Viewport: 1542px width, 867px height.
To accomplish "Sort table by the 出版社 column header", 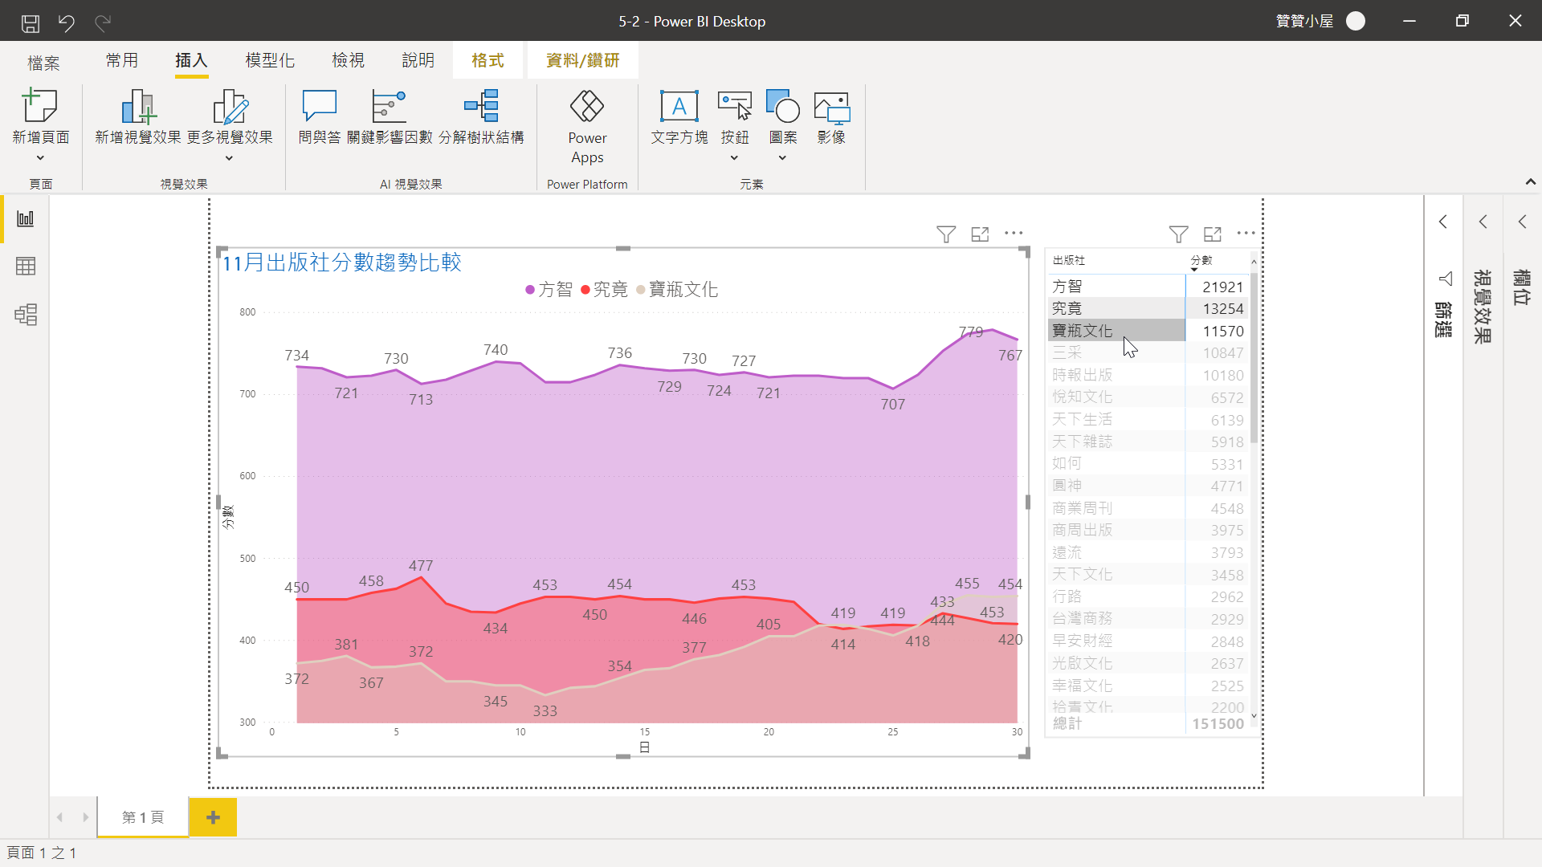I will 1069,260.
